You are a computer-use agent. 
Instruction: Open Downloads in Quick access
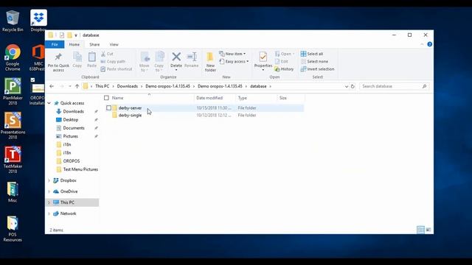pos(74,111)
